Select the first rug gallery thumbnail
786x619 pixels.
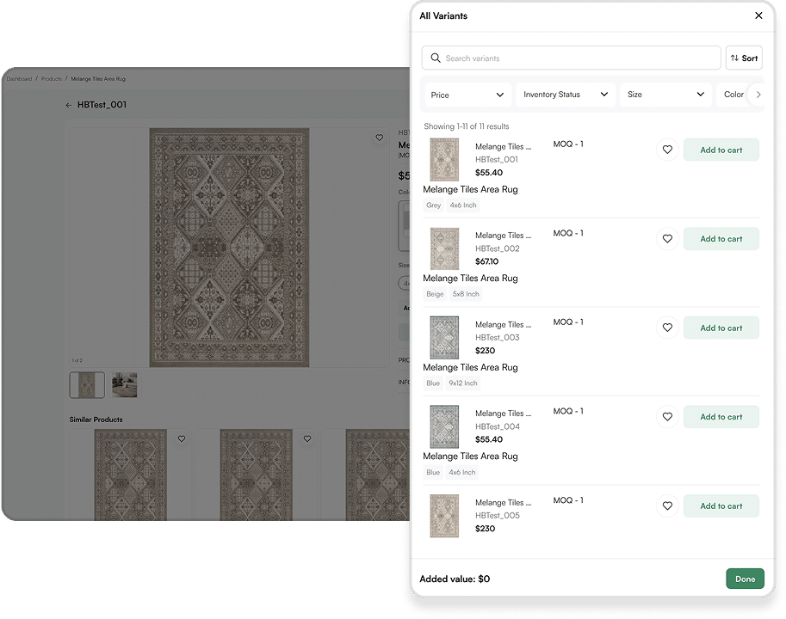[87, 385]
